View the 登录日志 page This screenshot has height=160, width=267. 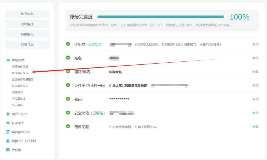pos(27,45)
